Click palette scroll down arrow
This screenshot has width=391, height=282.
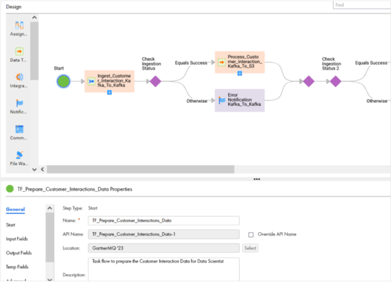pyautogui.click(x=35, y=170)
